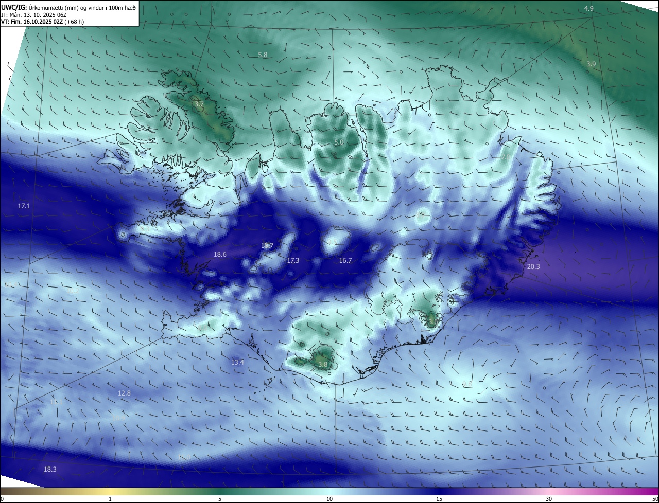Viewport: 659px width, 503px height.
Task: Click the map value label 4.9
Action: [589, 9]
